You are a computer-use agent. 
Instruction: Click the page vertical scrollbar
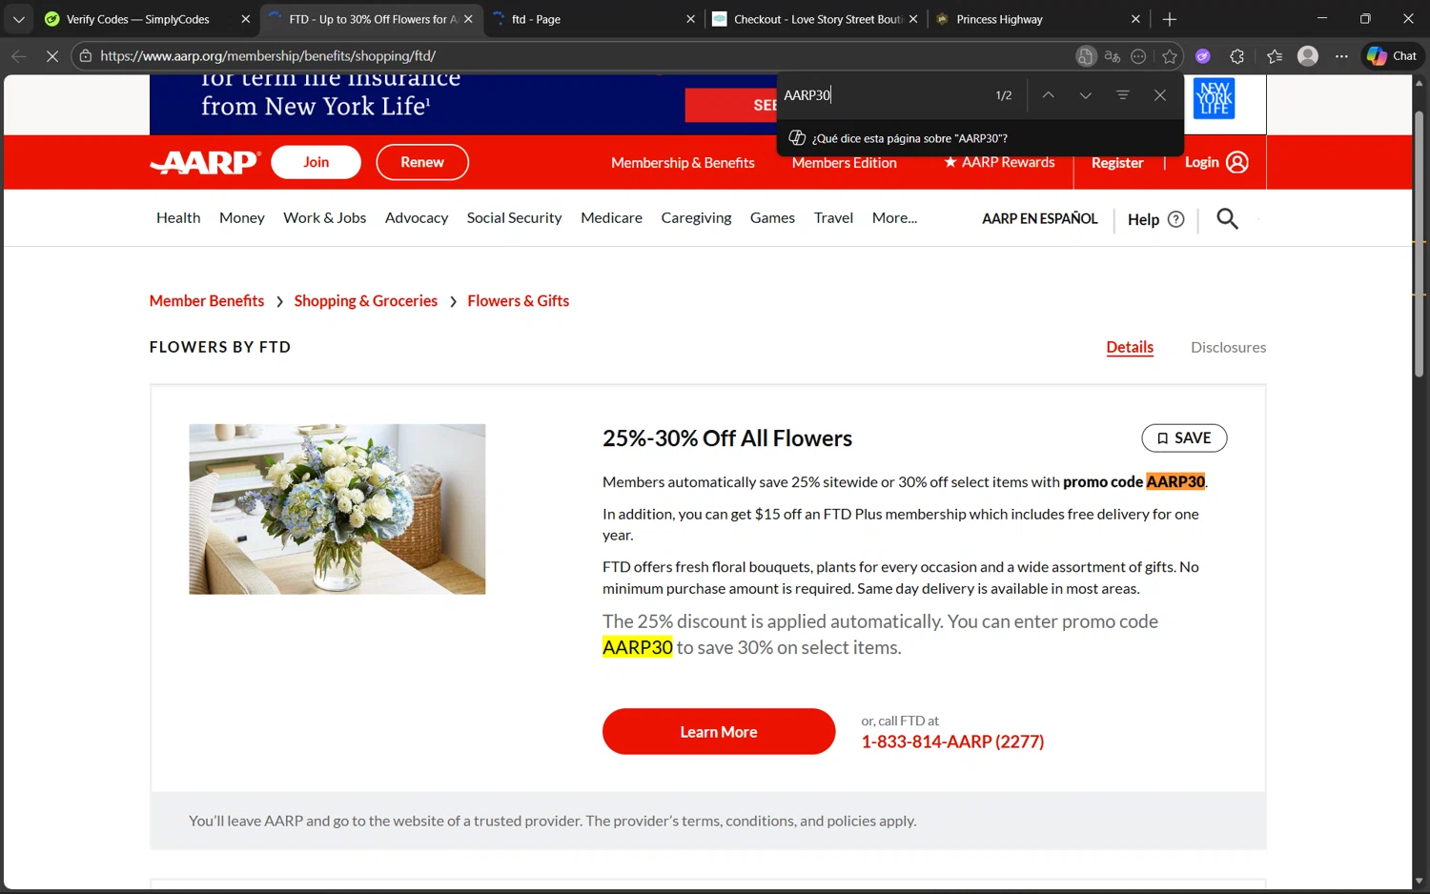[1420, 246]
